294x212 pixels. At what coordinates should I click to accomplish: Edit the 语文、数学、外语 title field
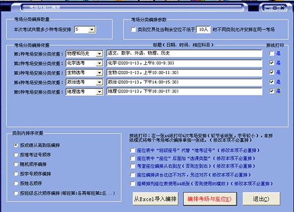pyautogui.click(x=184, y=53)
